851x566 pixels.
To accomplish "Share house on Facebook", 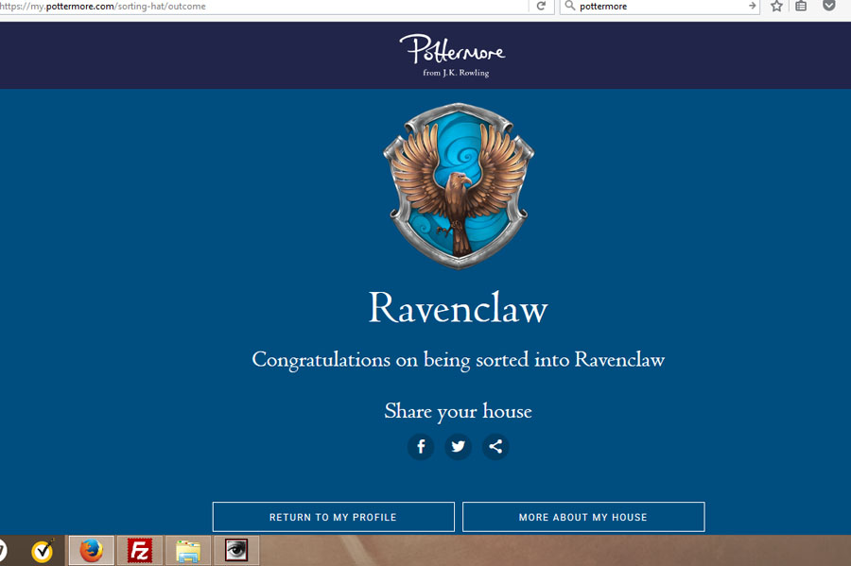I will point(421,447).
